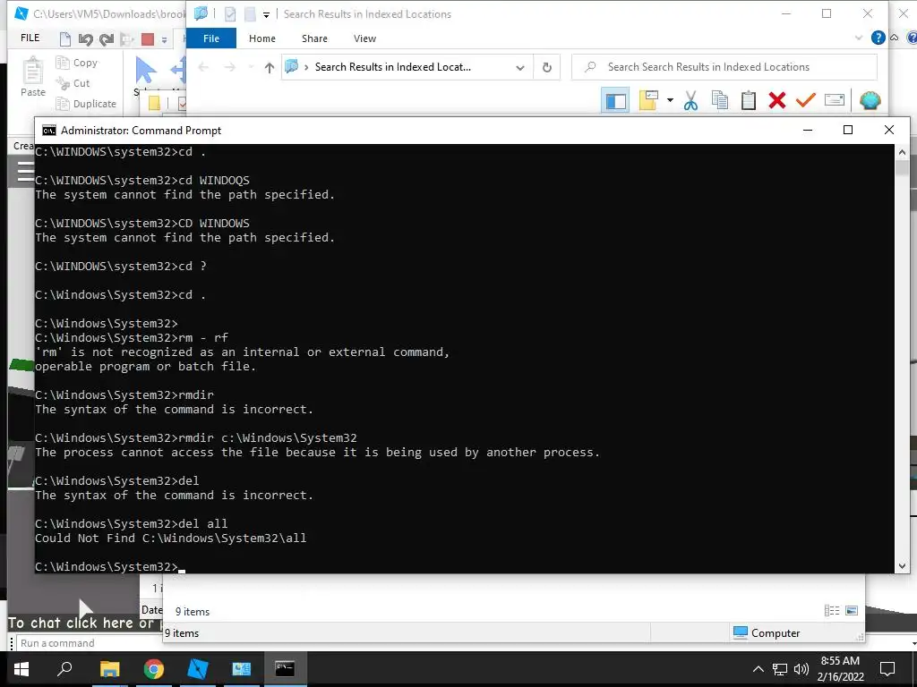
Task: Open Google Chrome from the taskbar
Action: pos(154,669)
